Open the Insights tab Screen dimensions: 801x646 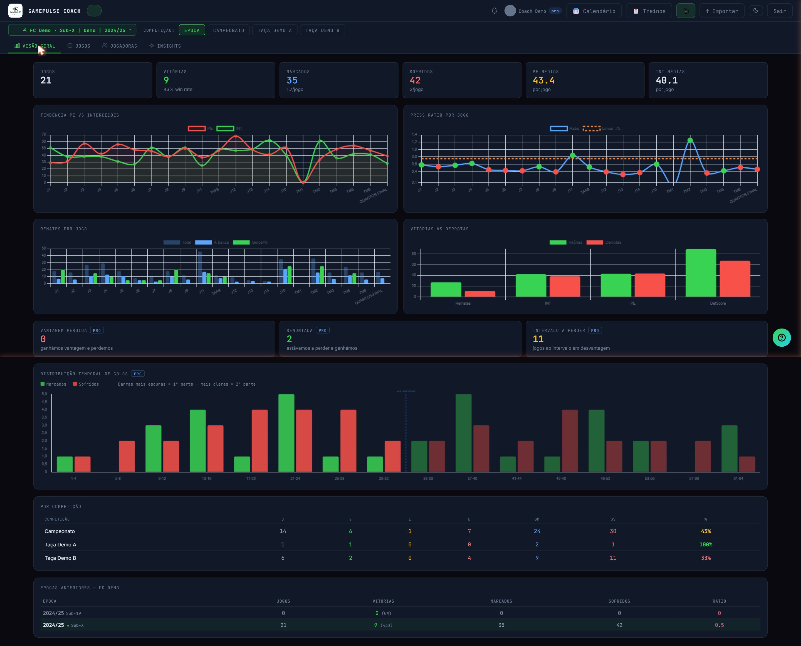(x=165, y=46)
